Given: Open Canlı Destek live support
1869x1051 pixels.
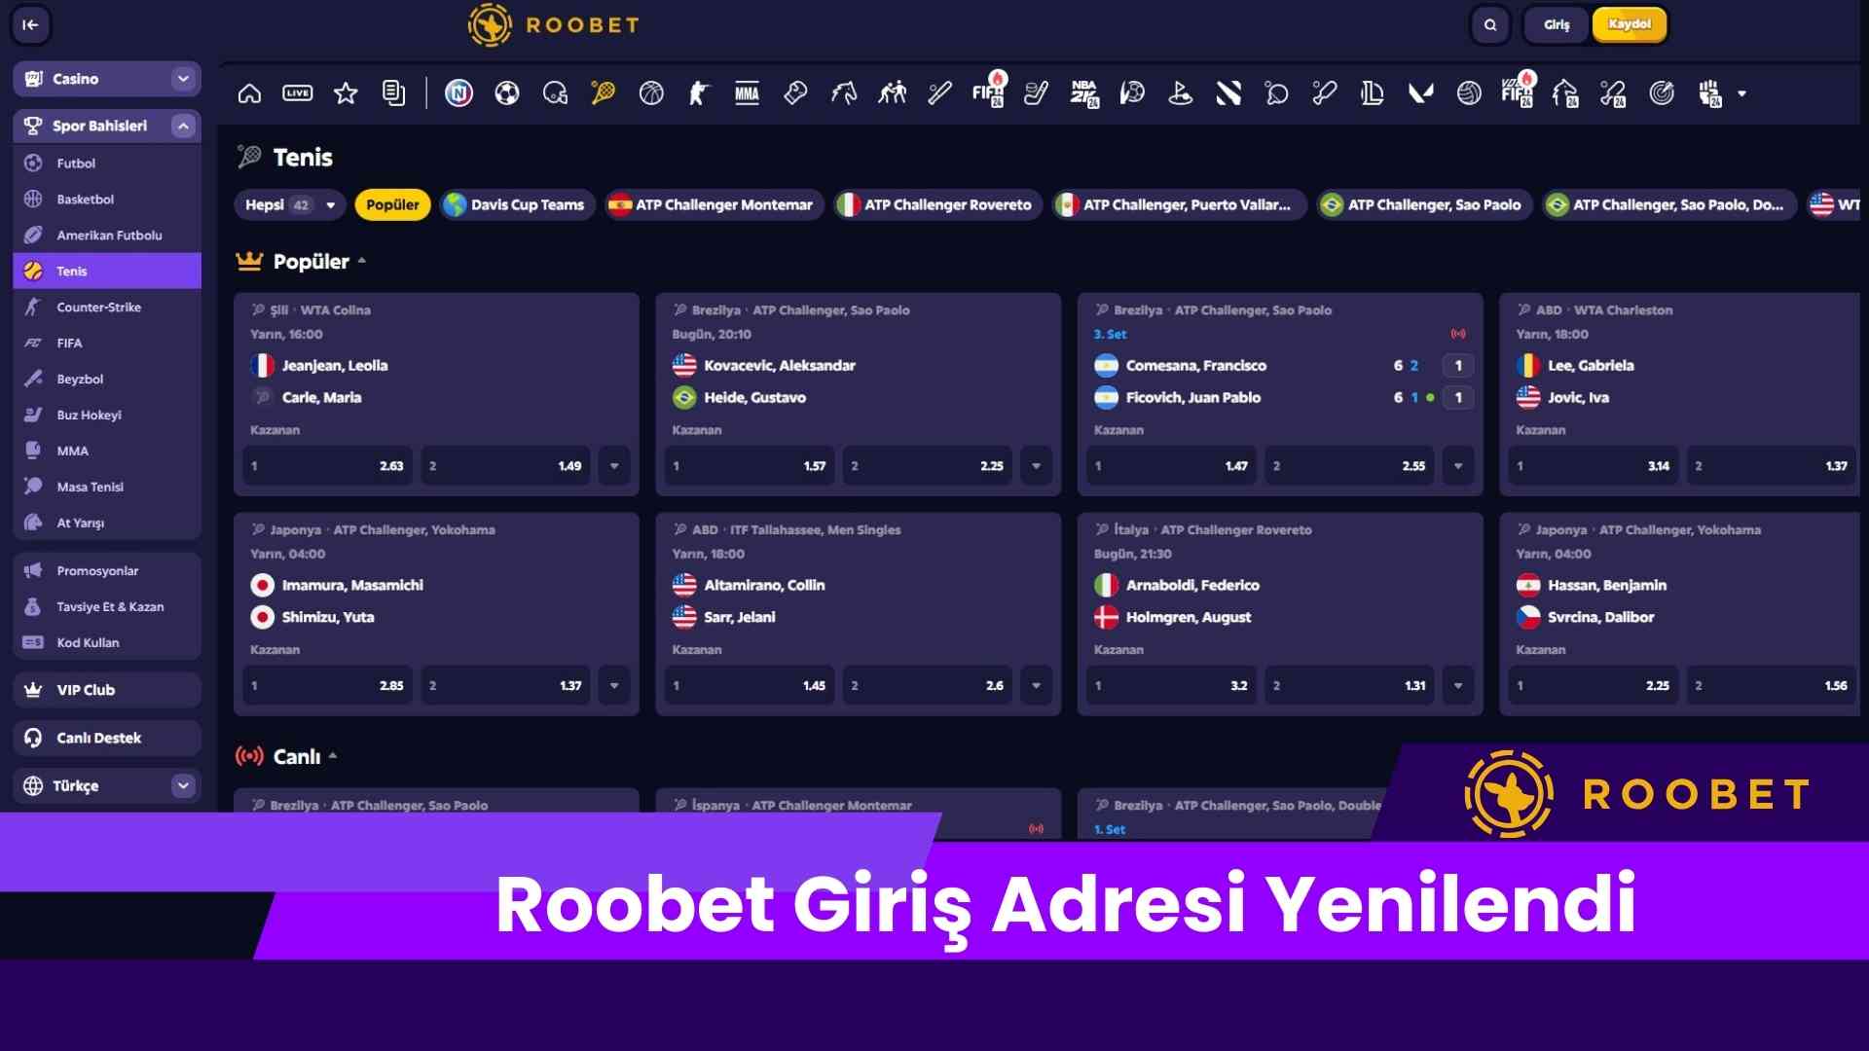Looking at the screenshot, I should [107, 738].
